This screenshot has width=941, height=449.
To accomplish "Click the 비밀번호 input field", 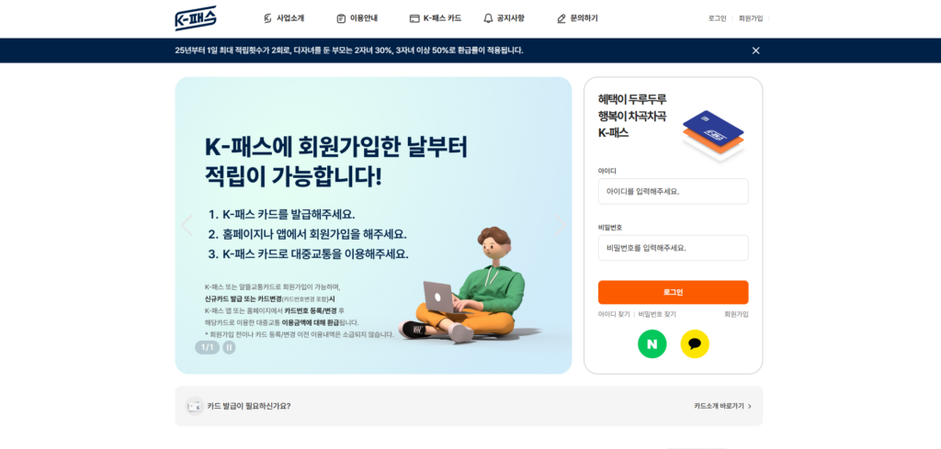I will click(673, 248).
